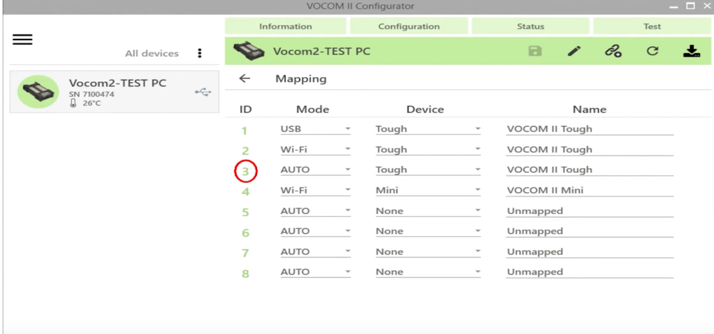
Task: Open Mode dropdown for ID 3
Action: [315, 170]
